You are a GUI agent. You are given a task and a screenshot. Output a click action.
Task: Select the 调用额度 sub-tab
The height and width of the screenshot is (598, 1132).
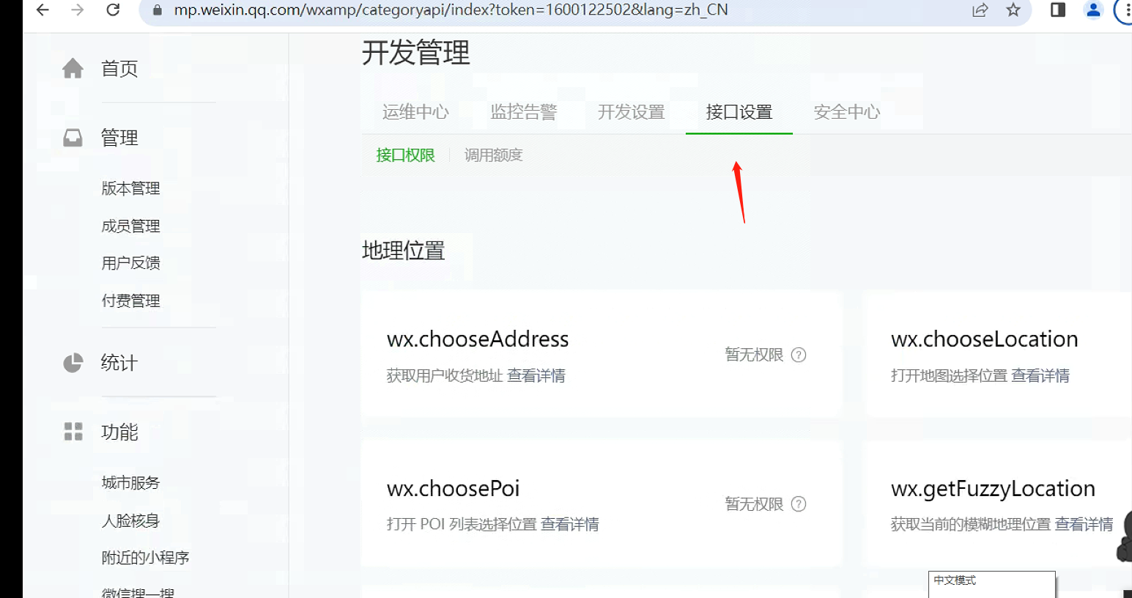click(493, 155)
